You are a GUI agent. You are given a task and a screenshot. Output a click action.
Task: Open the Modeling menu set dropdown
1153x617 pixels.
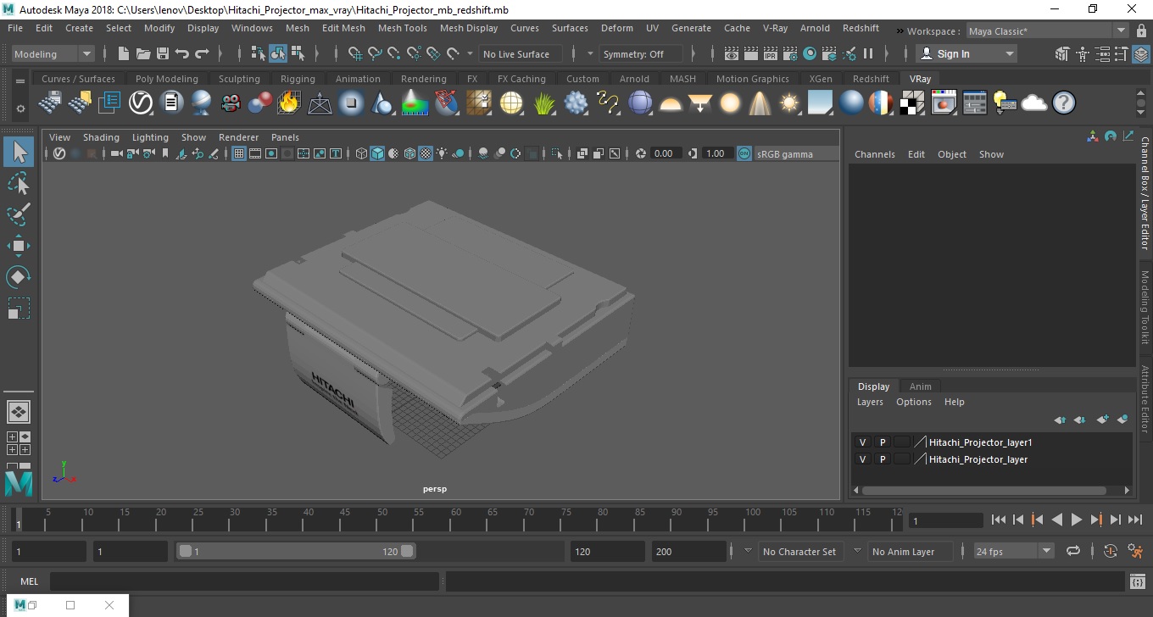point(53,53)
